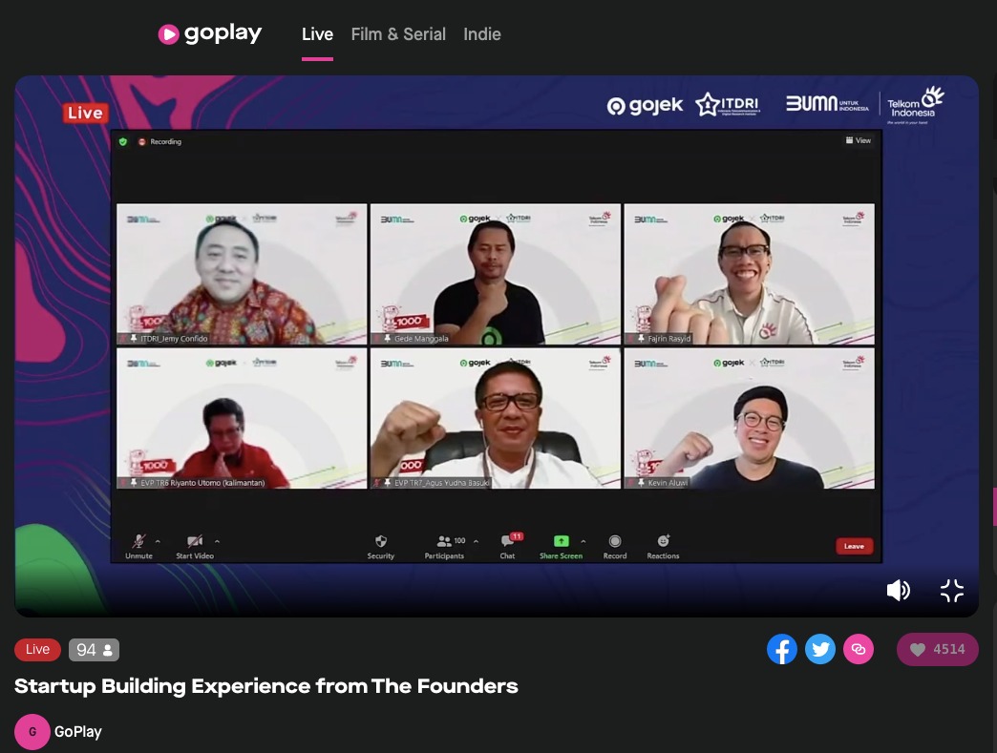Open the Zoom Security shield icon
Image resolution: width=997 pixels, height=753 pixels.
(381, 541)
